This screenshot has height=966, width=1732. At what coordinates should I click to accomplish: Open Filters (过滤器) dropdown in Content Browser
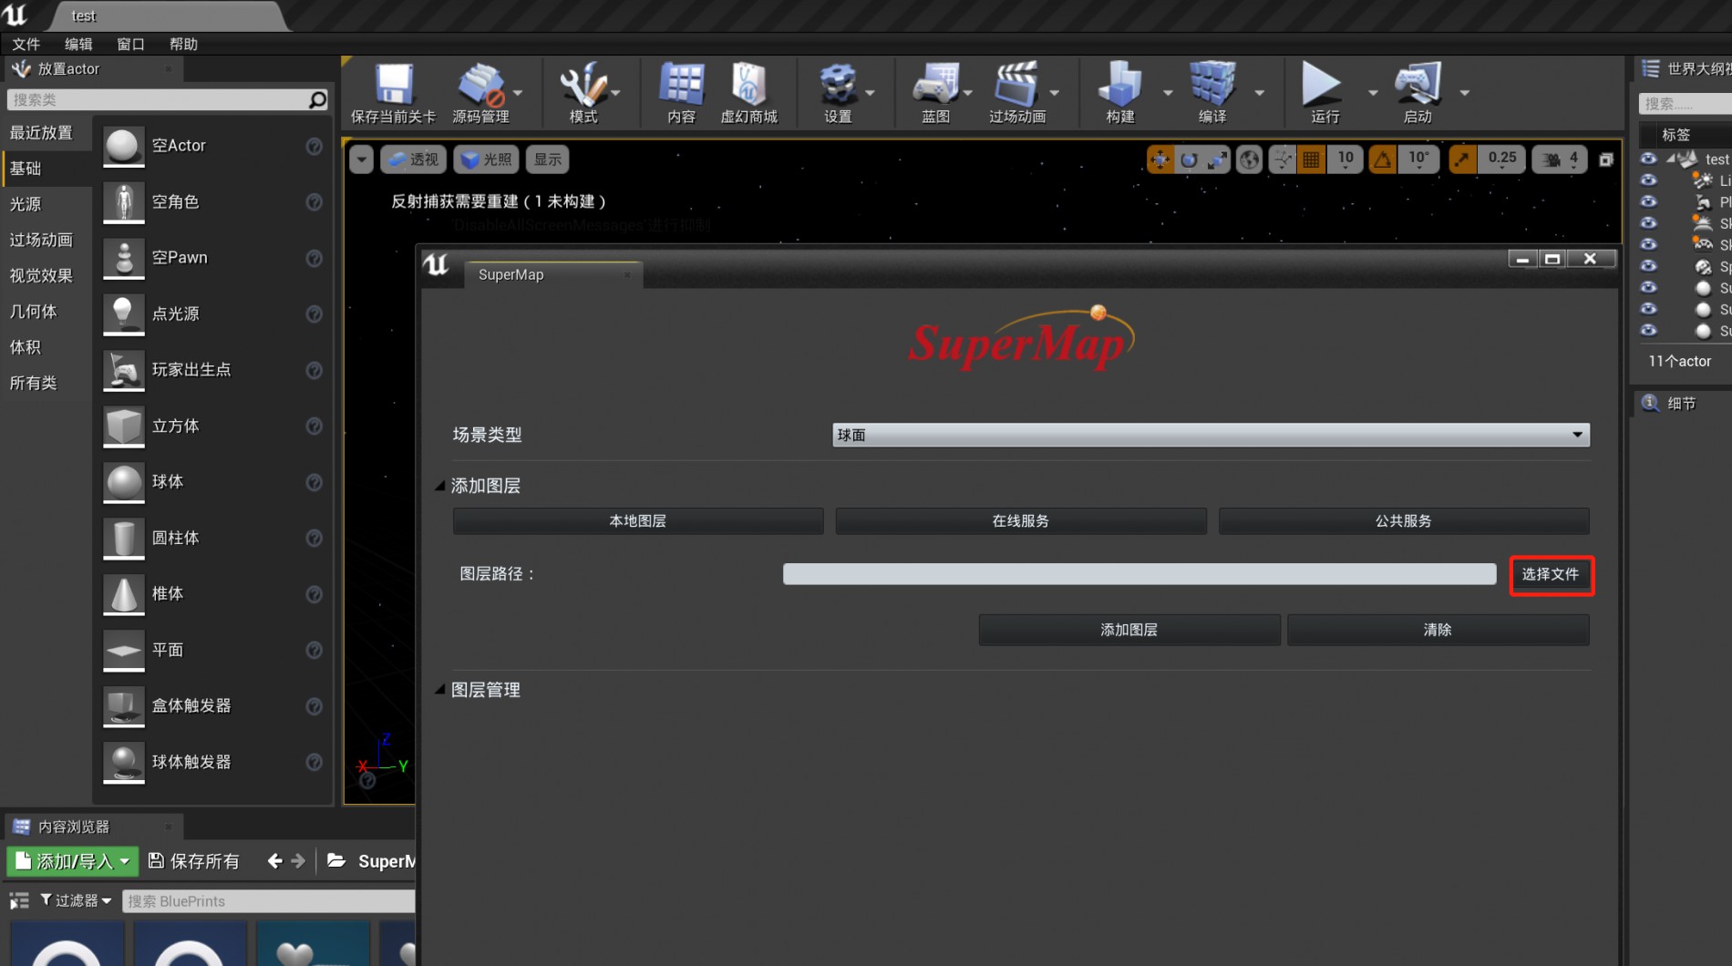(x=77, y=900)
